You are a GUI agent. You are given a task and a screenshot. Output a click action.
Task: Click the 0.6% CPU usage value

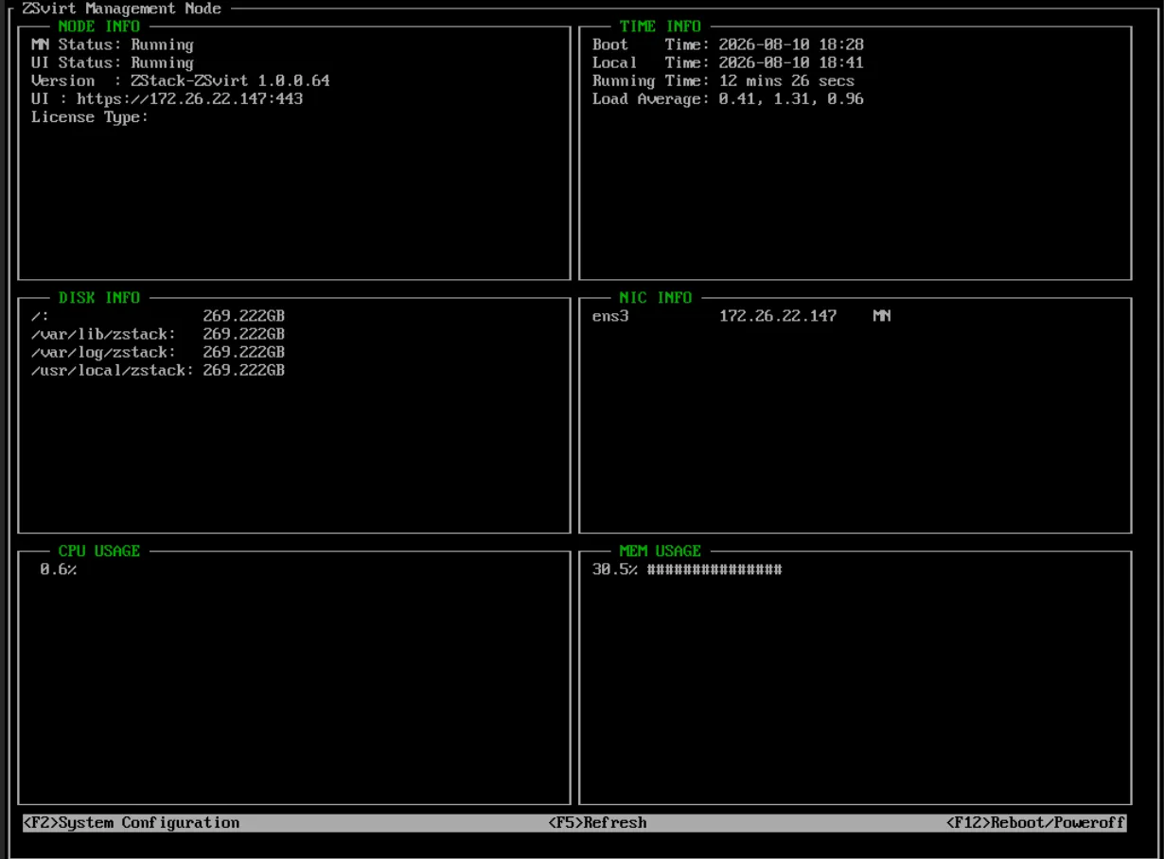[58, 570]
